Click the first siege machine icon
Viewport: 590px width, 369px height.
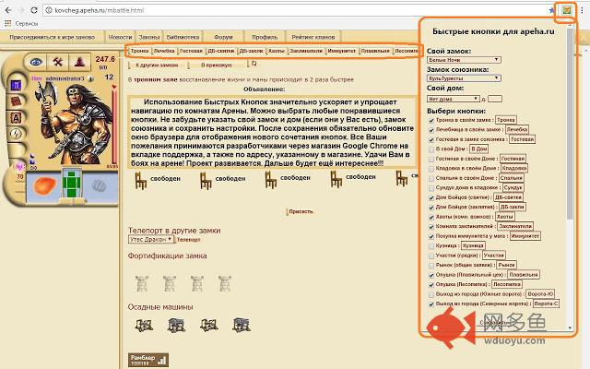[x=144, y=325]
